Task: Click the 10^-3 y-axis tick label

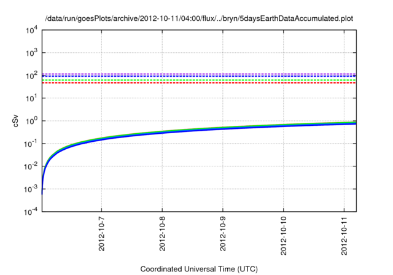Action: click(31, 189)
